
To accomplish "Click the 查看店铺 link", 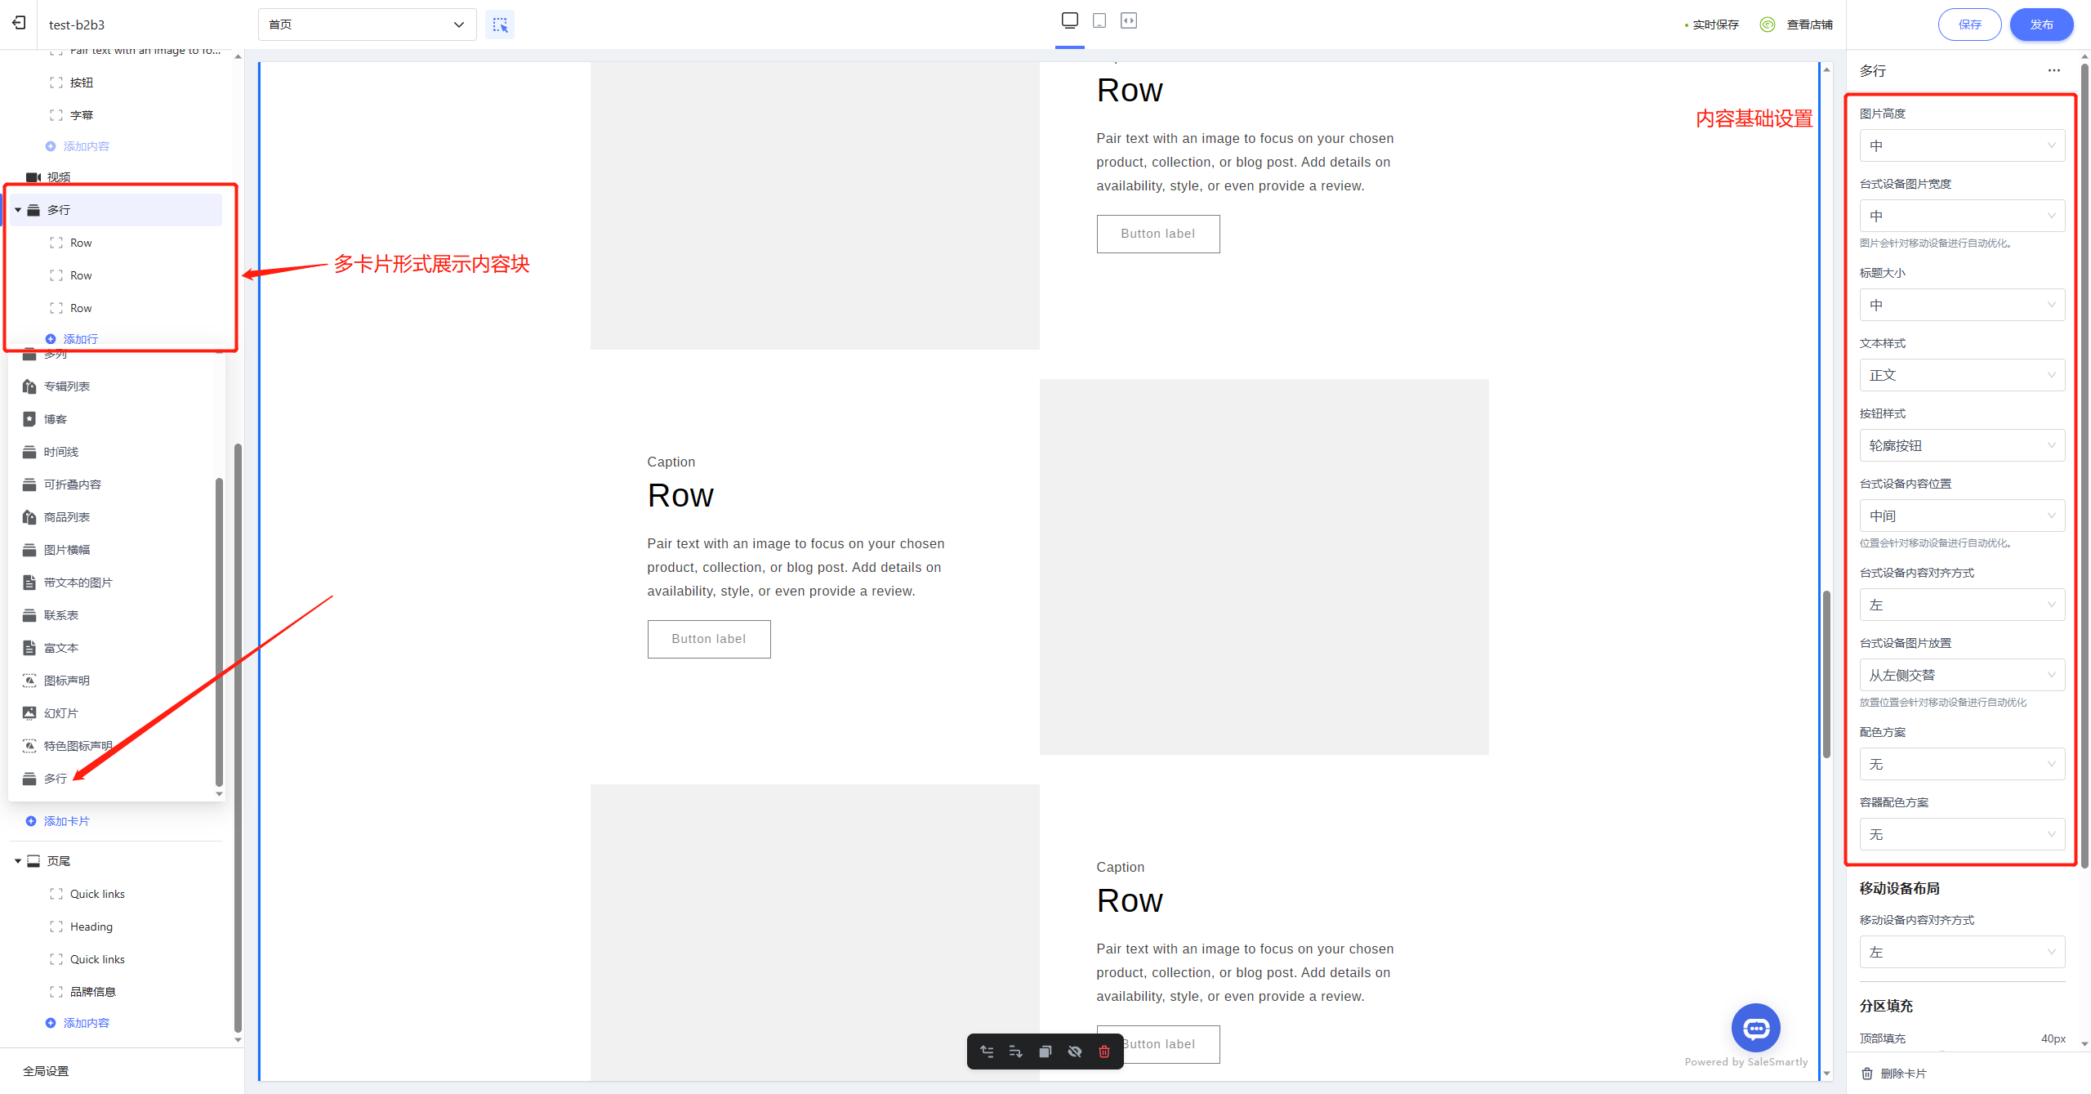I will [x=1809, y=25].
